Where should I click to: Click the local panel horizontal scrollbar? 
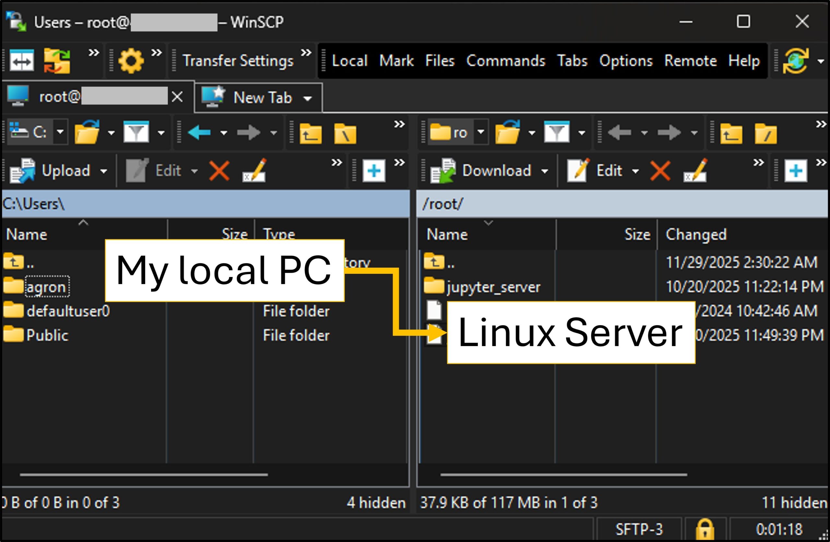tap(144, 474)
